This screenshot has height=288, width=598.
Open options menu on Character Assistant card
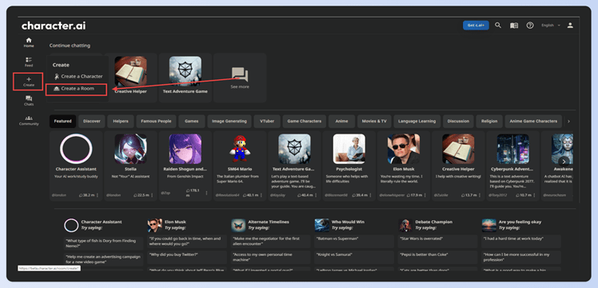[x=97, y=195]
